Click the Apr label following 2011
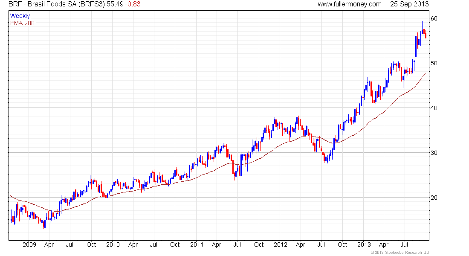Image resolution: width=469 pixels, height=256 pixels. point(216,244)
